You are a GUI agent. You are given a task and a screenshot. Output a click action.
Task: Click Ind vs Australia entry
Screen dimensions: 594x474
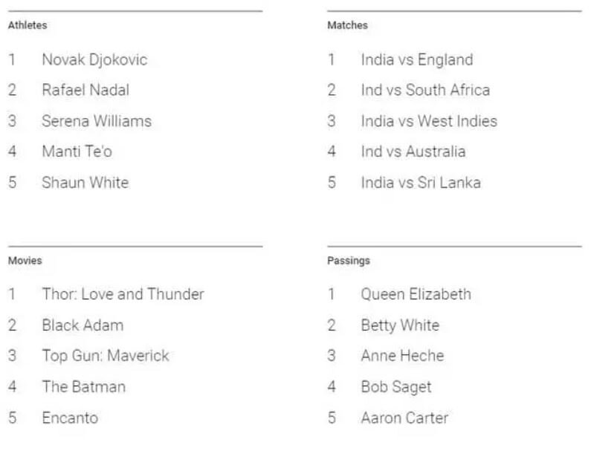tap(413, 152)
